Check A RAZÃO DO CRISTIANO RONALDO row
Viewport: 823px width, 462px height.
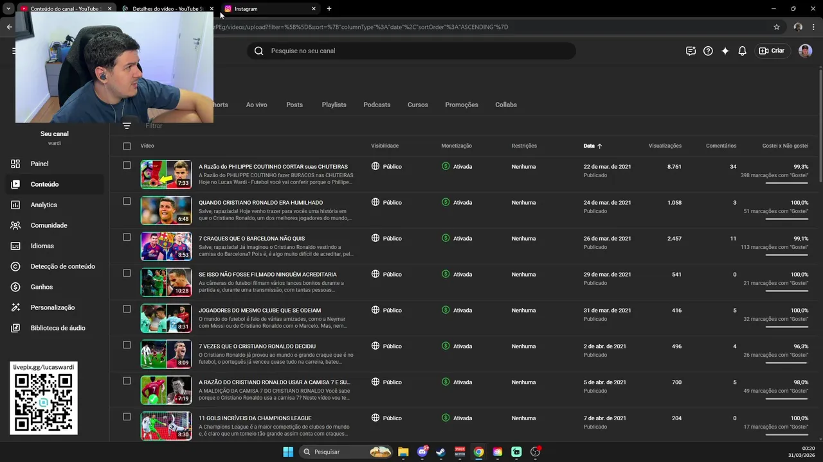(x=127, y=381)
